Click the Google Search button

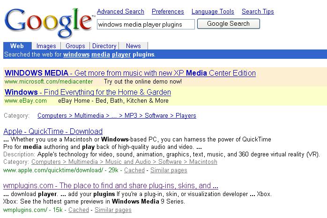[229, 24]
